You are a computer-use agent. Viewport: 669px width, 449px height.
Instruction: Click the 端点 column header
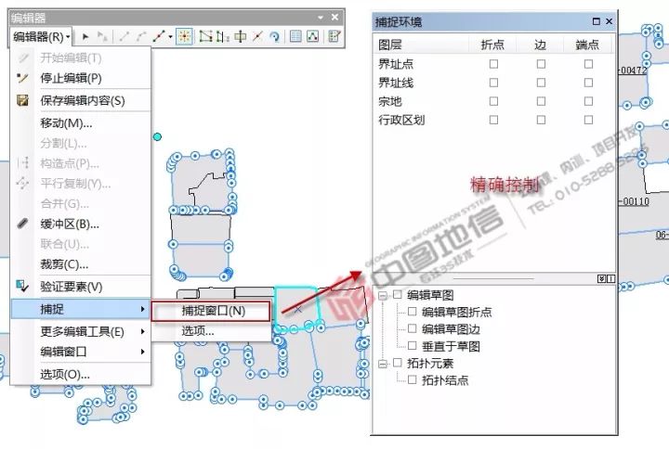tap(587, 45)
